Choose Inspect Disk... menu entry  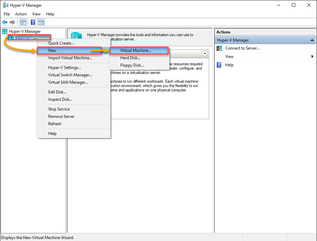(x=74, y=99)
